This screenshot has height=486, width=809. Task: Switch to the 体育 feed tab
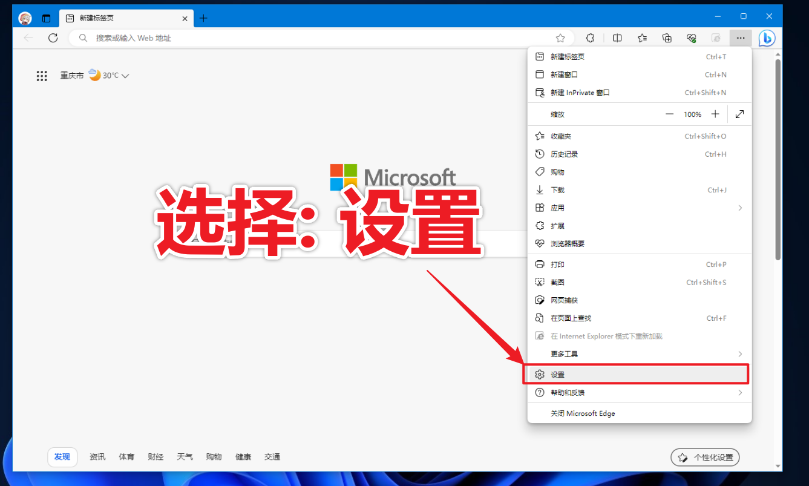pyautogui.click(x=126, y=457)
